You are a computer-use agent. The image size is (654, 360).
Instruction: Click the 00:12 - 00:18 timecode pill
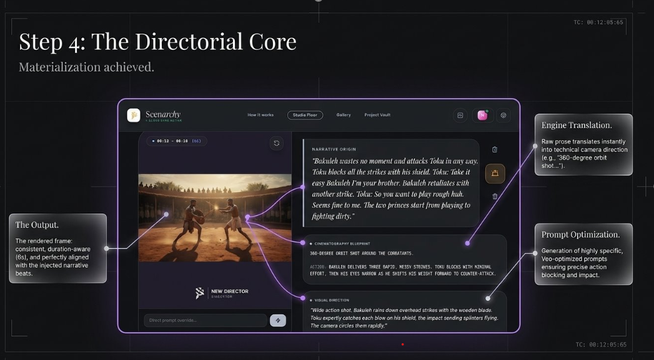[x=177, y=141]
